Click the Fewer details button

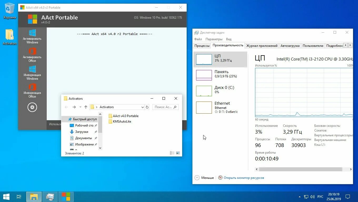(x=204, y=178)
